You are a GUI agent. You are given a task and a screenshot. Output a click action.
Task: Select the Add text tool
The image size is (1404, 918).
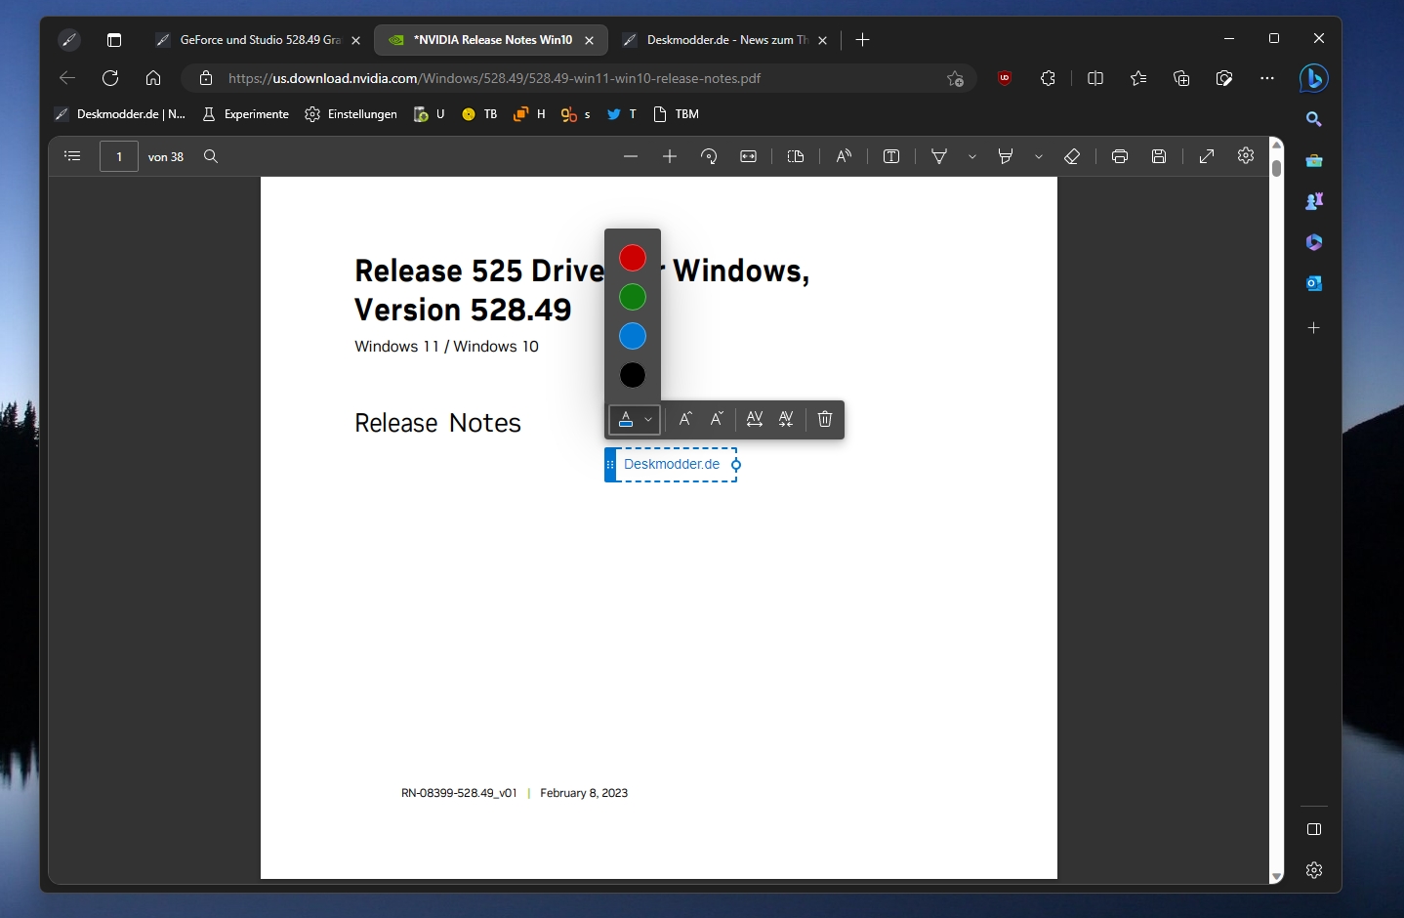click(891, 156)
